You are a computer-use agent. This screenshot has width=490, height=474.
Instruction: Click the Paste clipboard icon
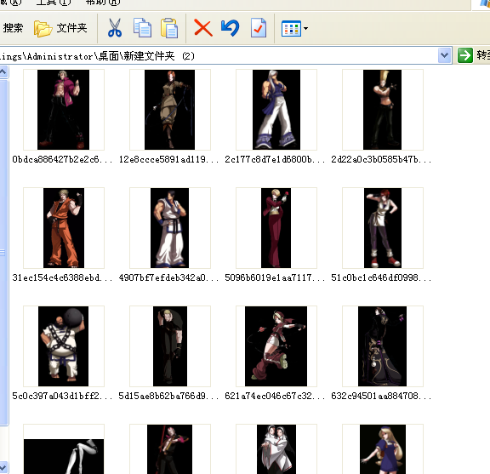[169, 28]
